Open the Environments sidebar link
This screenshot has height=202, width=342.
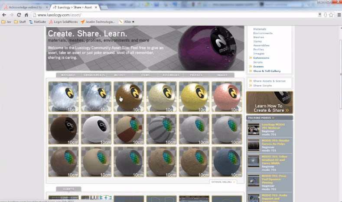pos(263,33)
